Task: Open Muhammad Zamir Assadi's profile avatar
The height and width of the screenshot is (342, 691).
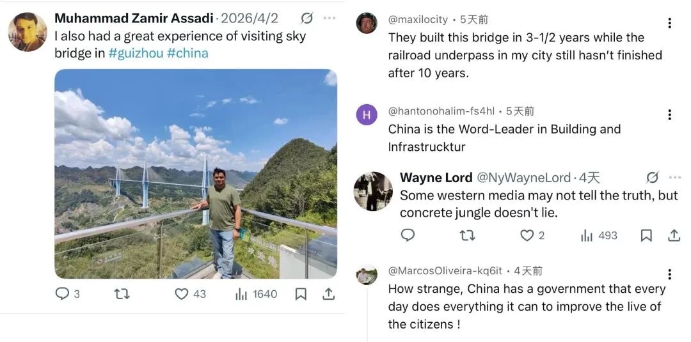Action: 28,32
